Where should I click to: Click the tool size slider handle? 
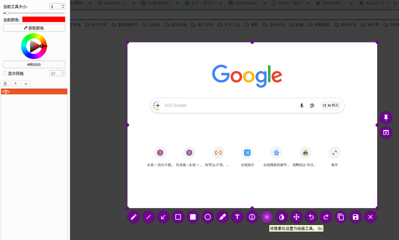pos(7,13)
